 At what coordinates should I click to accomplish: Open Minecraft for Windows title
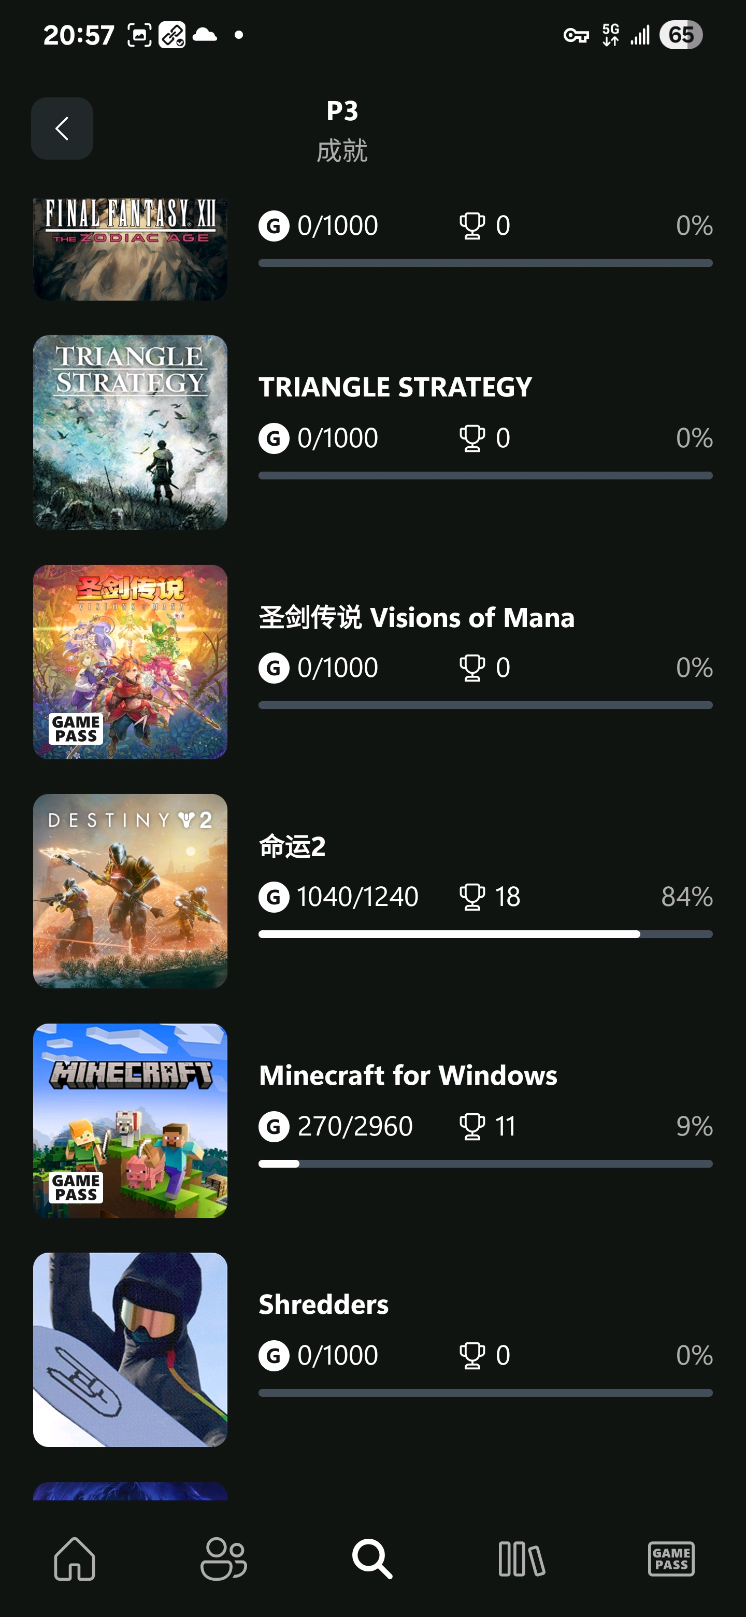point(408,1075)
